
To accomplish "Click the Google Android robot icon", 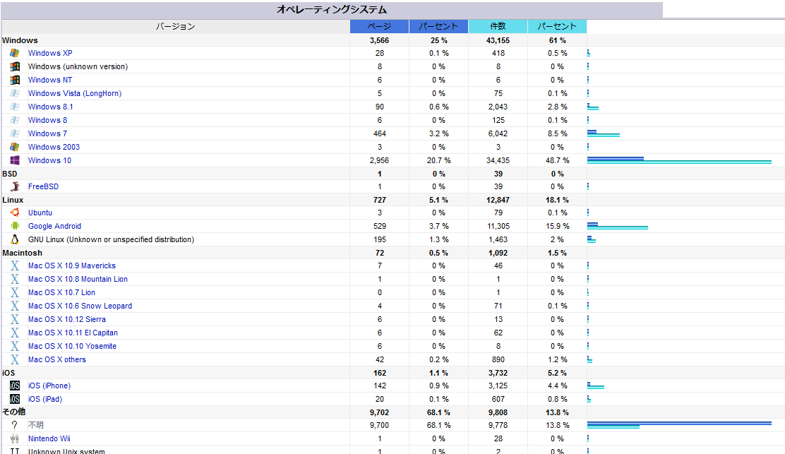I will (x=14, y=226).
